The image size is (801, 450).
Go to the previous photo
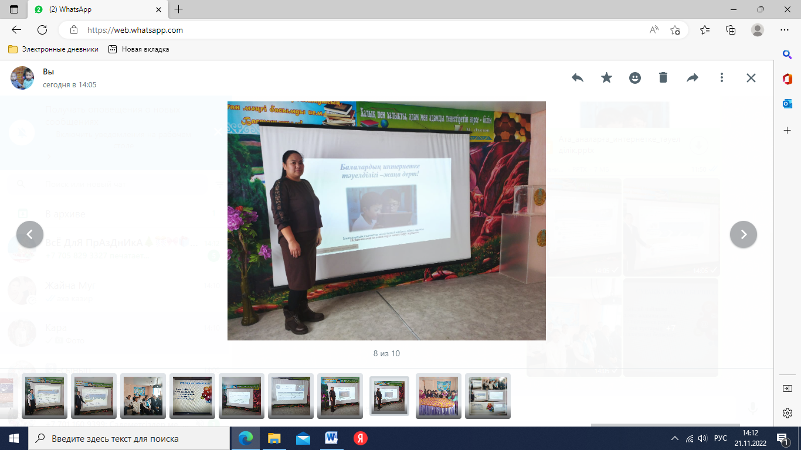point(30,234)
